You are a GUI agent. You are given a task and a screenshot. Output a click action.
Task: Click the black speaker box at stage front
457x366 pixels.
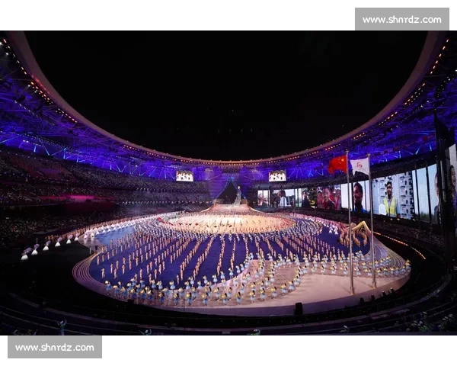click(299, 309)
